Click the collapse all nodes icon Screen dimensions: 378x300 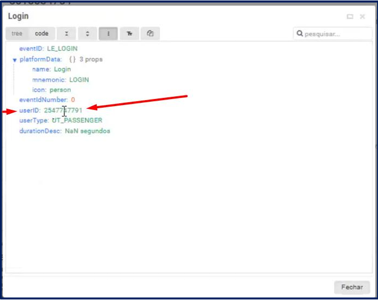[66, 34]
